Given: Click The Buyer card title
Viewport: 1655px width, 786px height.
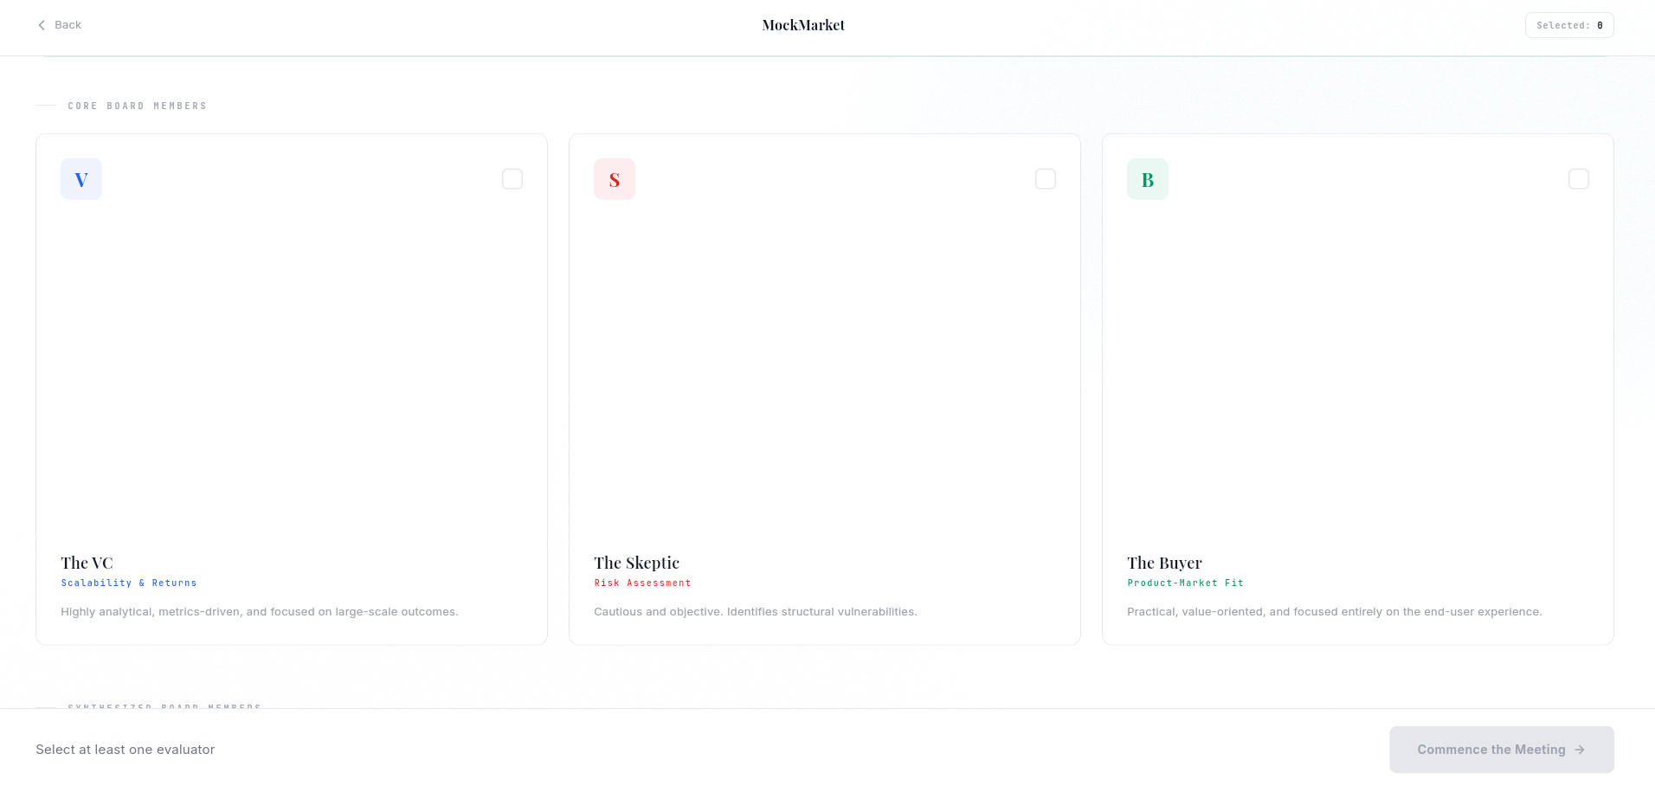Looking at the screenshot, I should [1164, 563].
